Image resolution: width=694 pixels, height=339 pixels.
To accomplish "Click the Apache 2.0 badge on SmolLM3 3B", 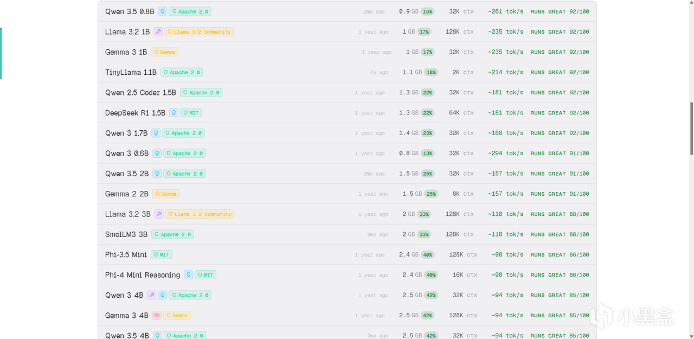I will (x=172, y=234).
